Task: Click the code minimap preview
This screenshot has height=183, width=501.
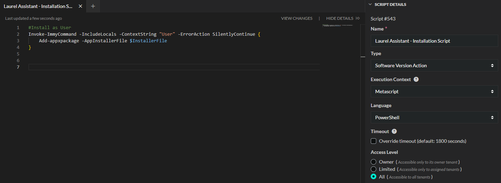Action: pos(337,26)
